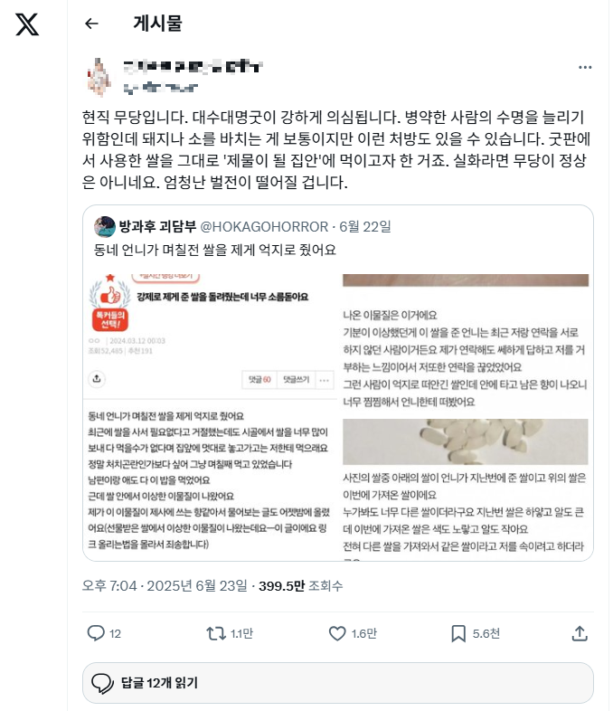Open the blurred author profile picture

click(99, 77)
